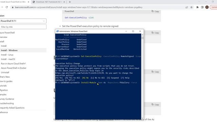Image resolution: width=217 pixels, height=122 pixels.
Task: Maximize the PowerShell window
Action: [133, 31]
